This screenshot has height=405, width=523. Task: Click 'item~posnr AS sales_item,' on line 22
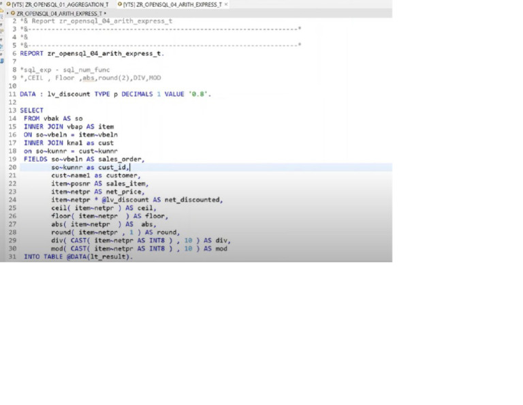[x=99, y=183]
